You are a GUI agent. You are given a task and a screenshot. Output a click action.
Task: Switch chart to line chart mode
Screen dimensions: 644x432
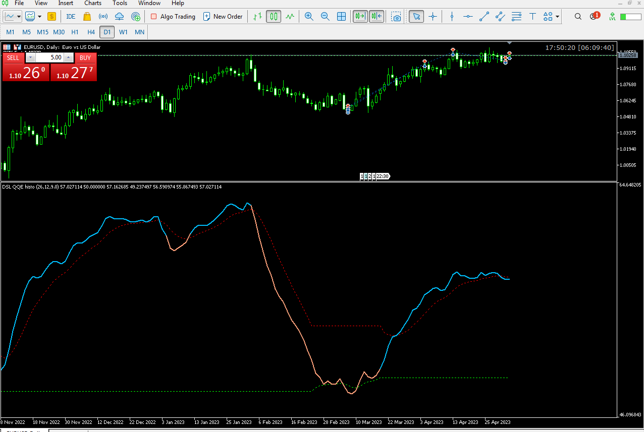(x=290, y=17)
